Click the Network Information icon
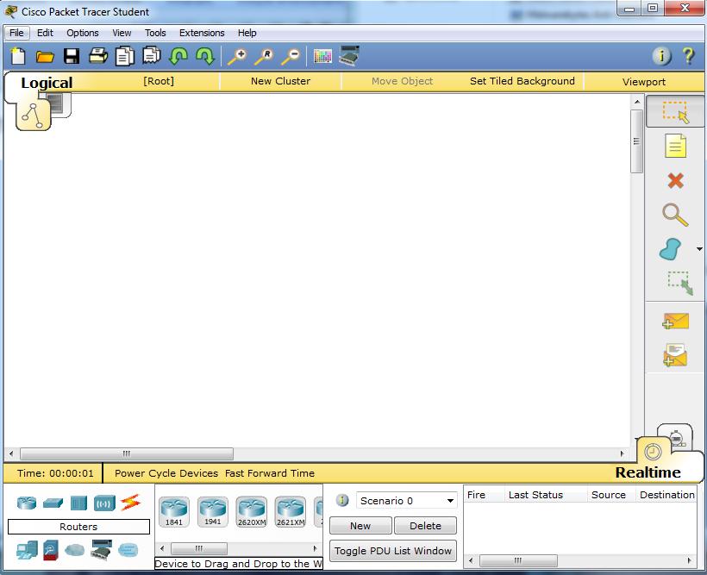Viewport: 707px width, 575px height. pos(661,56)
